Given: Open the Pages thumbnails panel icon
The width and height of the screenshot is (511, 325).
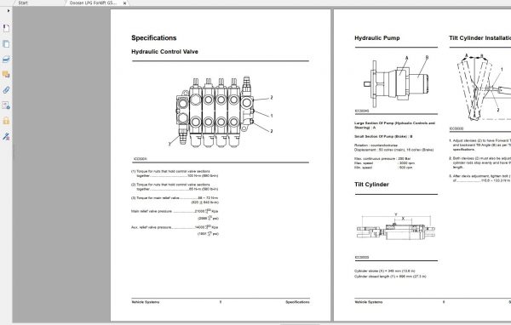Looking at the screenshot, I should click(6, 43).
